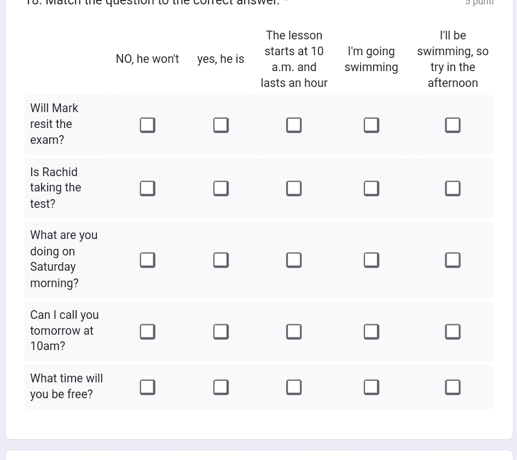517x460 pixels.
Task: Check 'The lesson starts at 10' for Will Mark row
Action: 294,125
